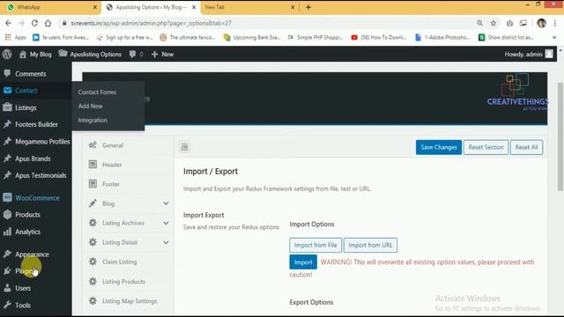
Task: Click the WordPress logo in admin bar
Action: click(x=7, y=55)
